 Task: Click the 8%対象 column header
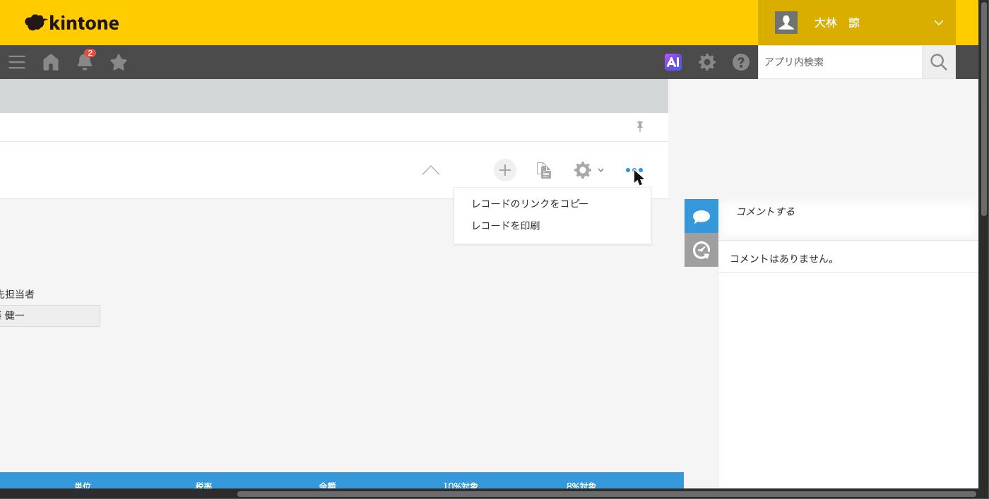[x=581, y=486]
